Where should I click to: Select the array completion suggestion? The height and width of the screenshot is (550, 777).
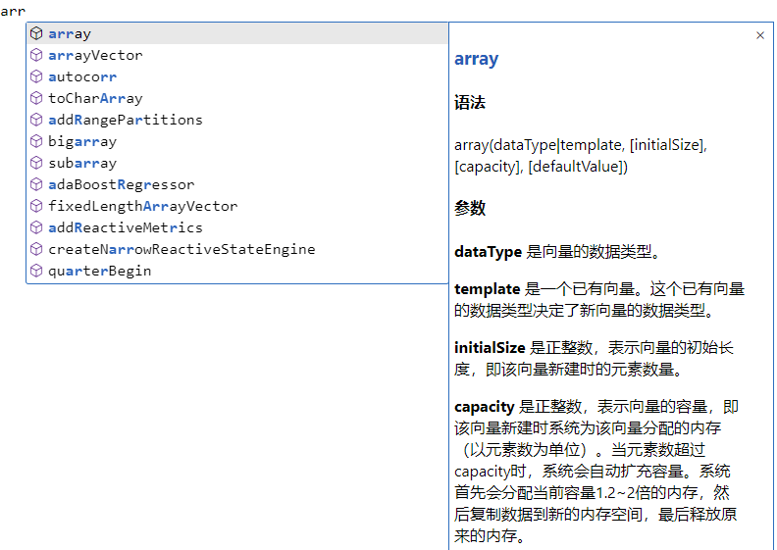(70, 33)
